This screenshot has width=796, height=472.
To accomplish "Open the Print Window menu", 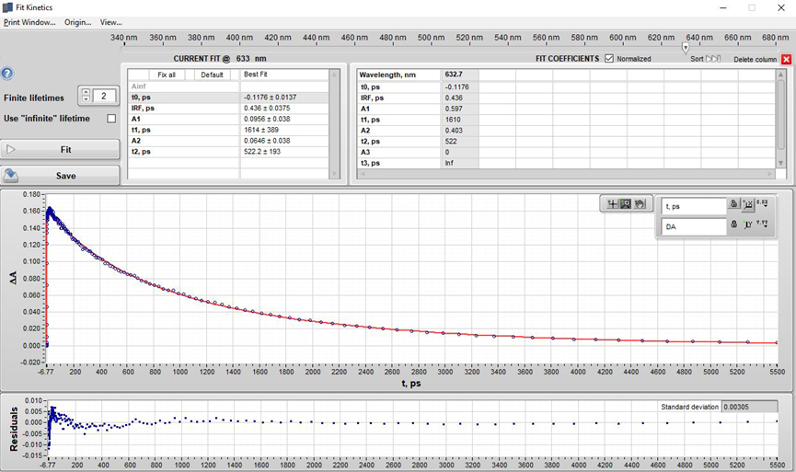I will pyautogui.click(x=29, y=22).
